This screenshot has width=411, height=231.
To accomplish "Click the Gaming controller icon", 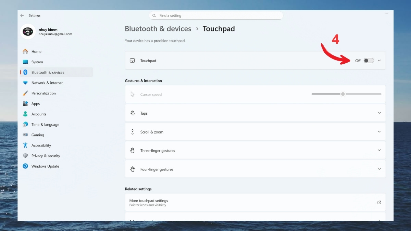I will (26, 135).
